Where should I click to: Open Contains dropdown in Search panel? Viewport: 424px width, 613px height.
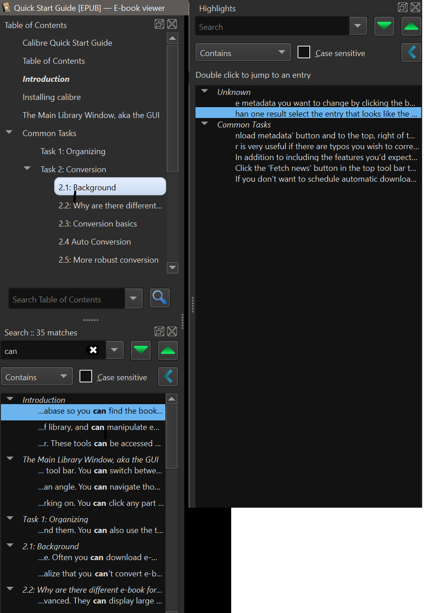tap(37, 377)
